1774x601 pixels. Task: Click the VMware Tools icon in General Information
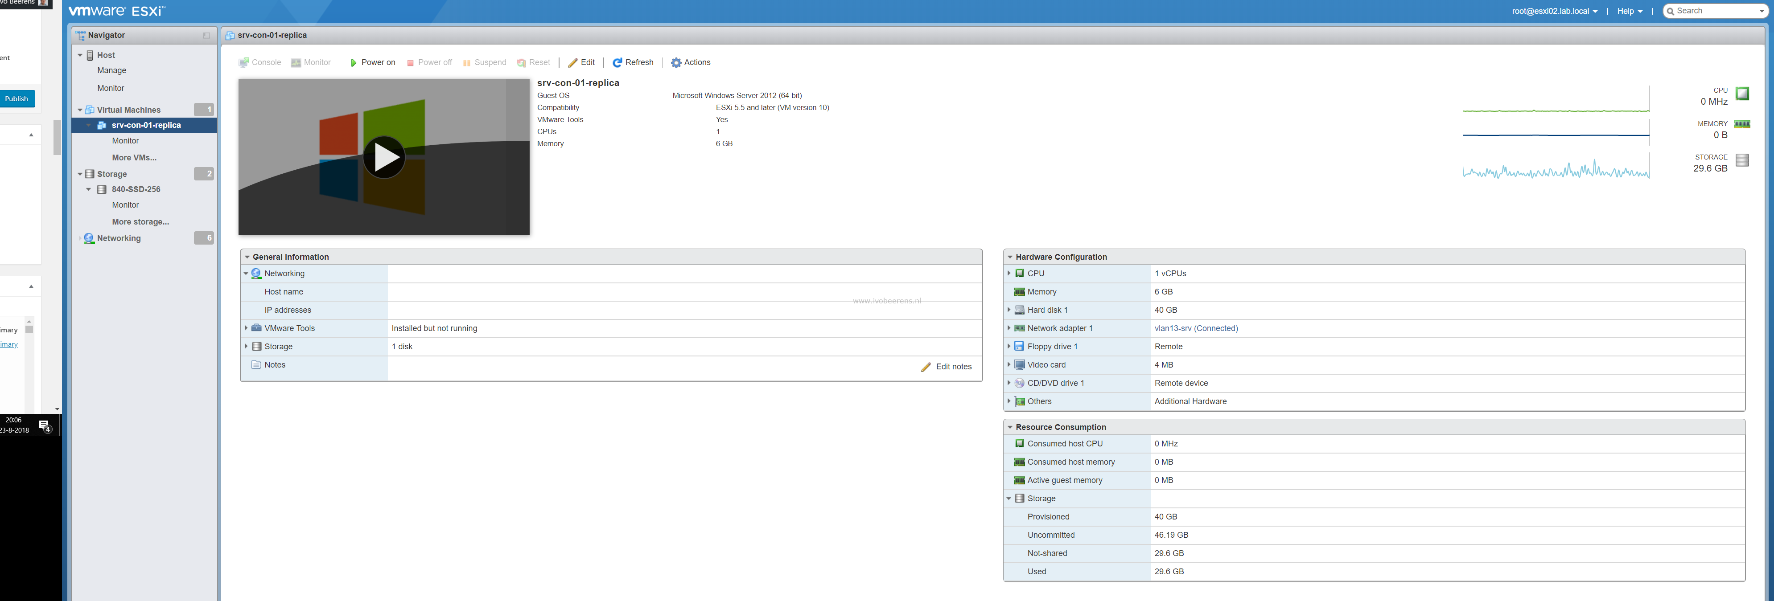coord(256,328)
